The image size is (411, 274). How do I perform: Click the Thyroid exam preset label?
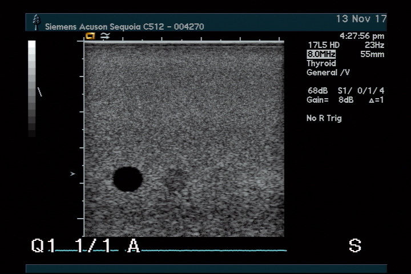pos(321,63)
